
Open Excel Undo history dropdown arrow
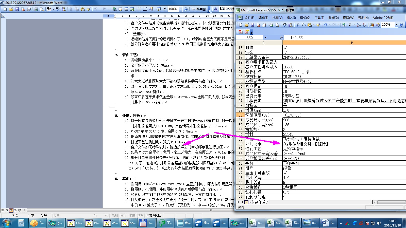coord(330,25)
